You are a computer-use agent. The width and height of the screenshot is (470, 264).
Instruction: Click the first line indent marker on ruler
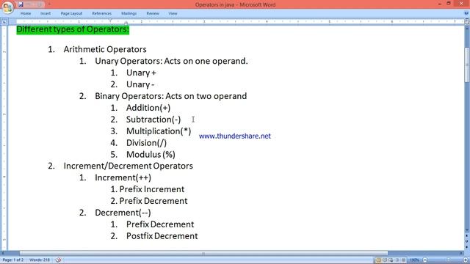(x=110, y=20)
